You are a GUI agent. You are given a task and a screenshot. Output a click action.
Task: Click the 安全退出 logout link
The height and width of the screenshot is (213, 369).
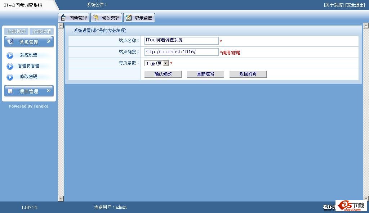[355, 4]
